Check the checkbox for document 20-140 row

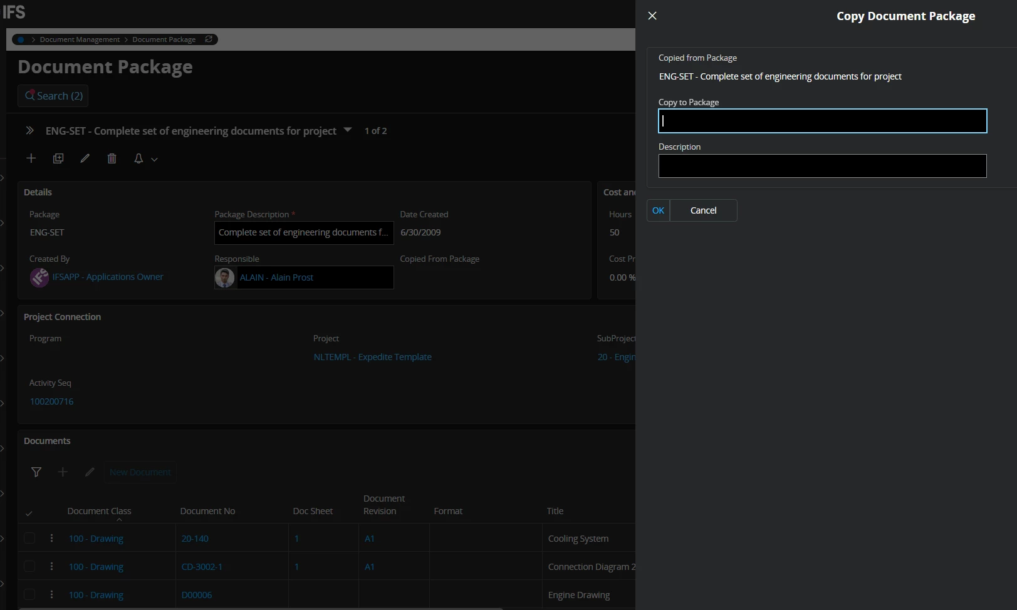(29, 539)
